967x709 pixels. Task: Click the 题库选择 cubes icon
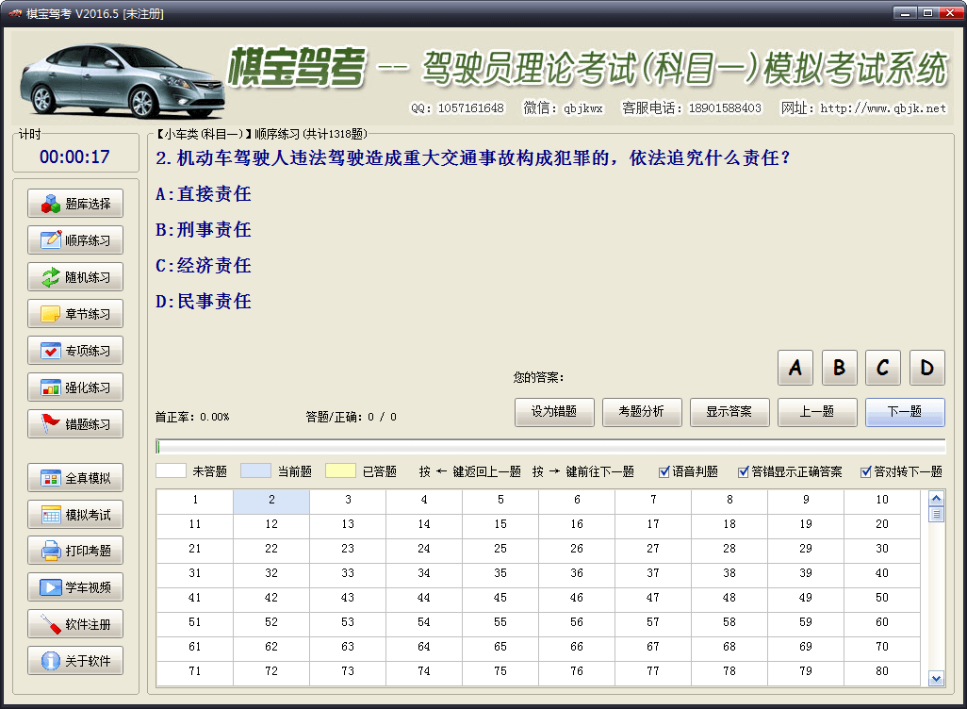(51, 204)
